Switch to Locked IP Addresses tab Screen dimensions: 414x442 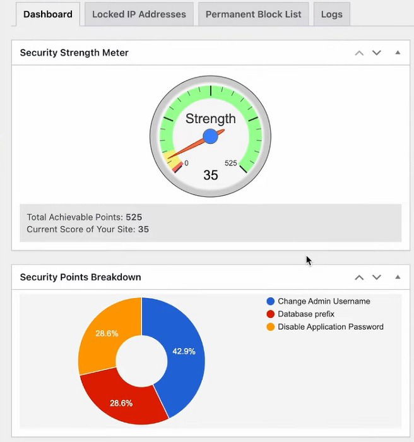pos(139,14)
